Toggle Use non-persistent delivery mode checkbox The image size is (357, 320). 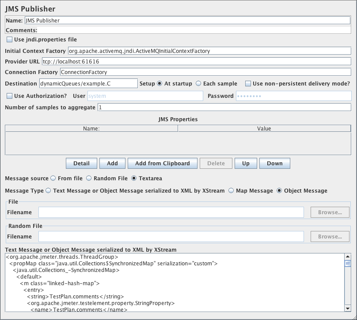point(248,83)
